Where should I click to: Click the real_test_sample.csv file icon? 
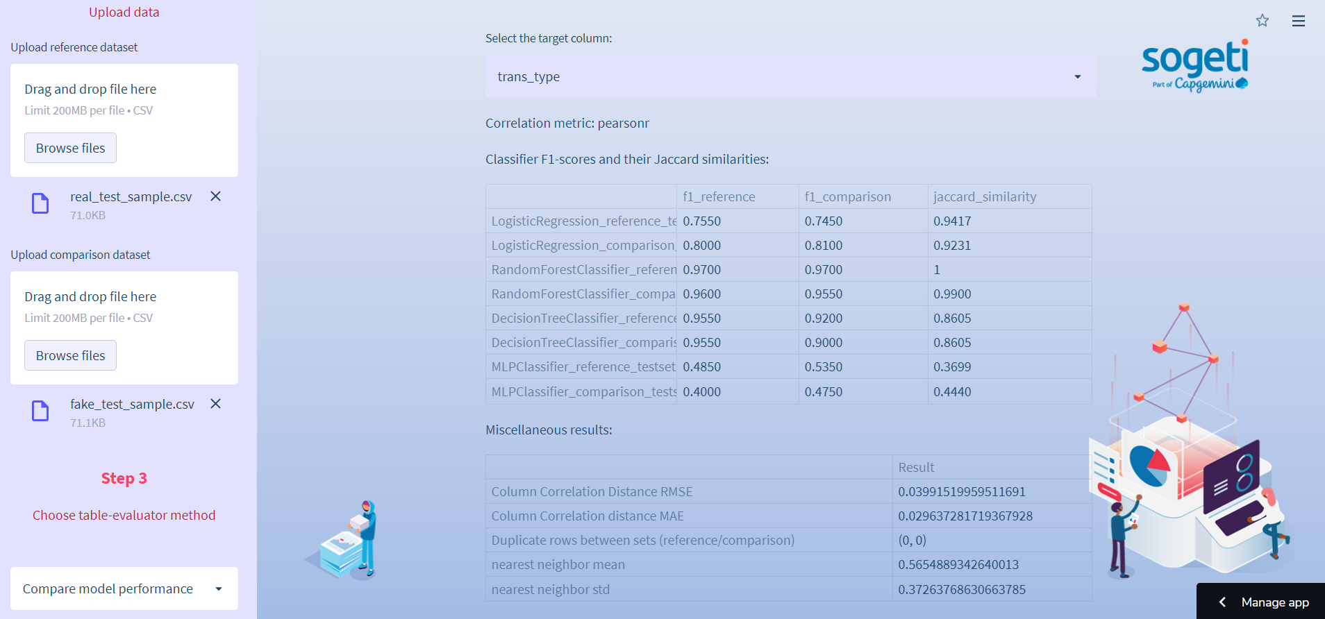40,203
